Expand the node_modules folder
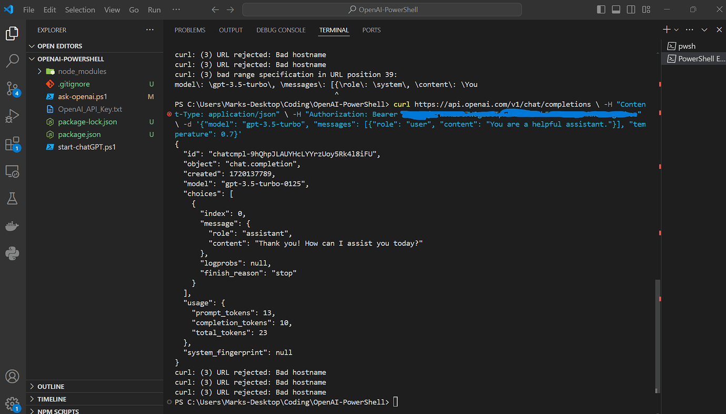 tap(95, 71)
